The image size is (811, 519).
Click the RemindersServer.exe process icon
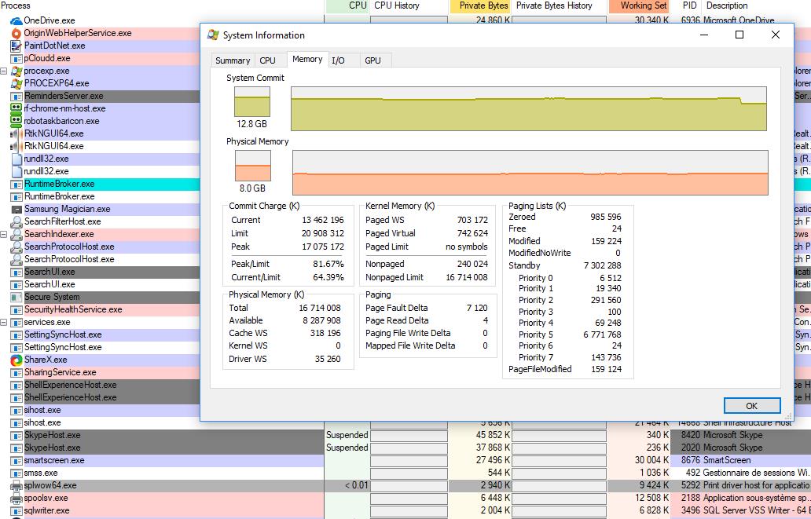17,96
